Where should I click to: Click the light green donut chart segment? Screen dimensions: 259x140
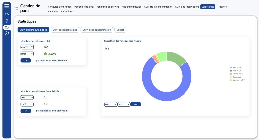click(162, 56)
